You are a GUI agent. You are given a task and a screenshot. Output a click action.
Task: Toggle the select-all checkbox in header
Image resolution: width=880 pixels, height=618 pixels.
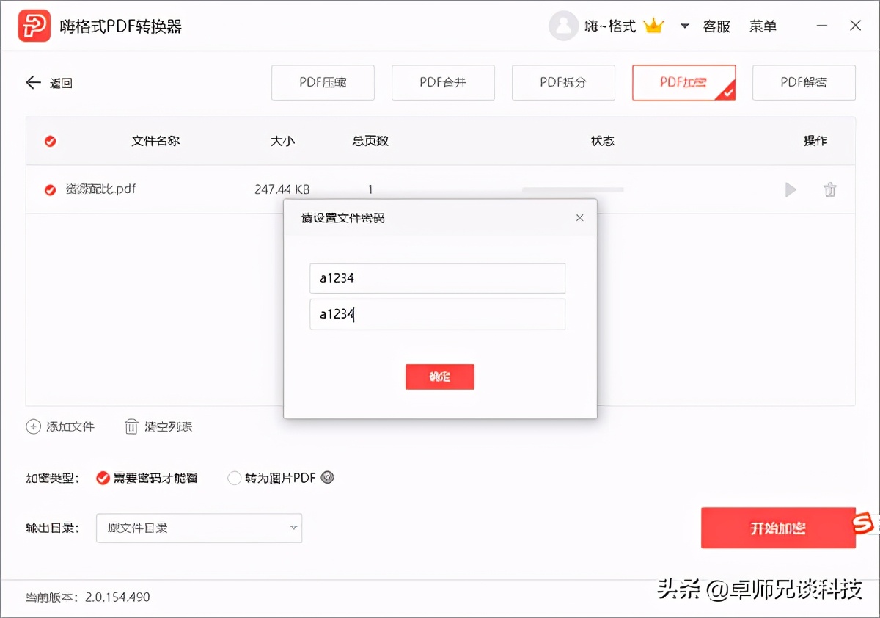tap(49, 140)
